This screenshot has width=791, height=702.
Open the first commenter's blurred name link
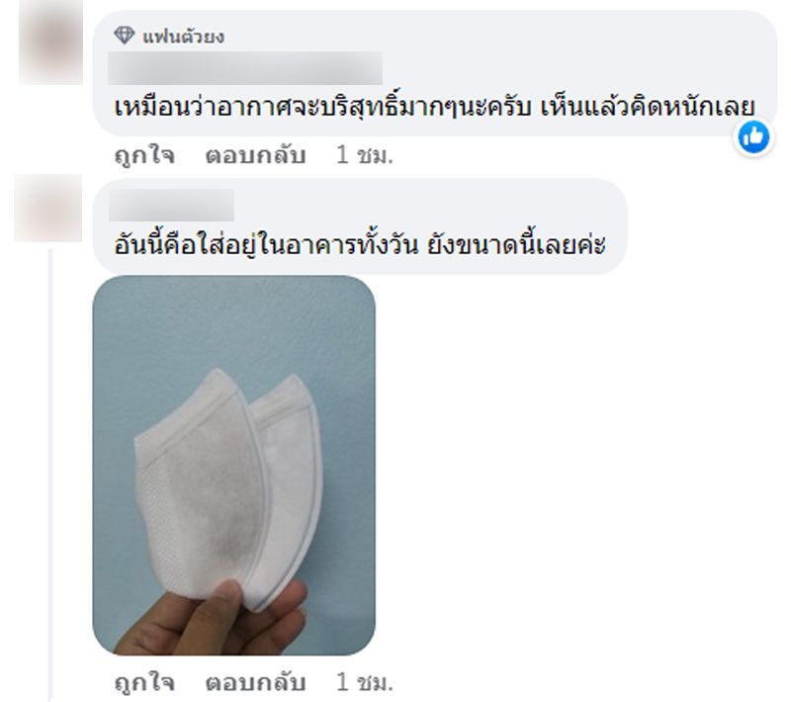coord(245,67)
